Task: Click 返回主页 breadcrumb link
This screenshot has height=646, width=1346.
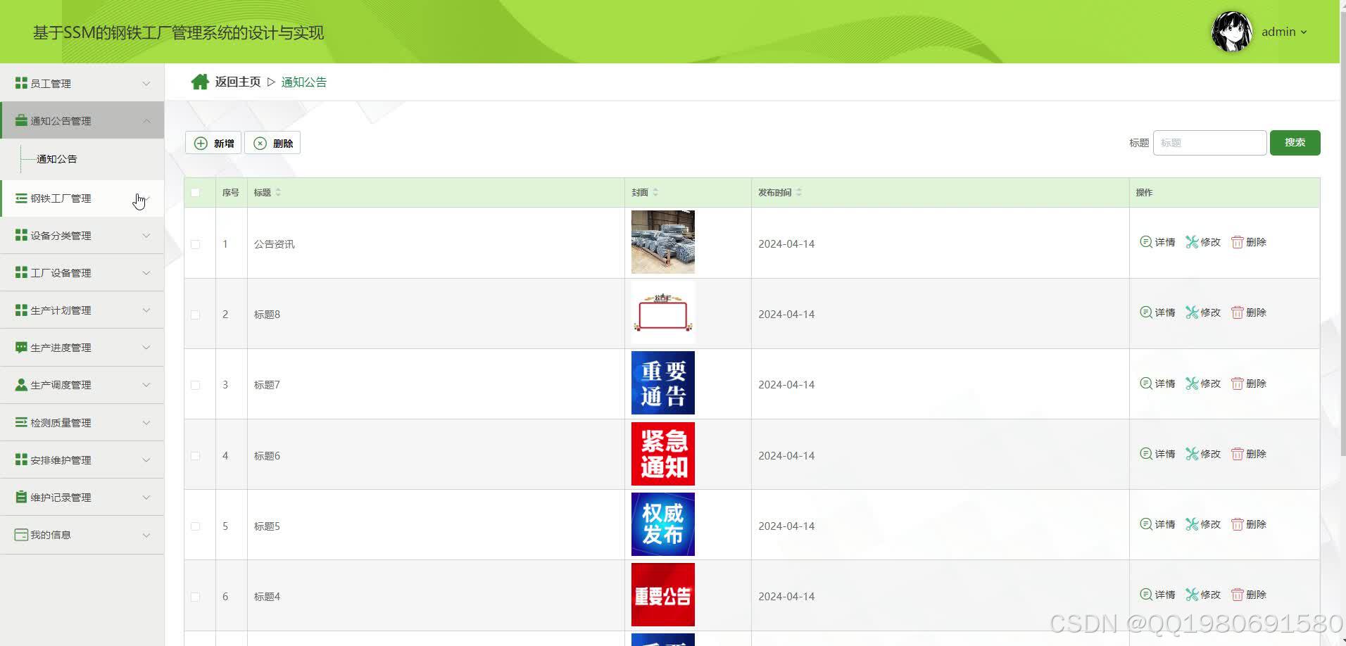Action: click(238, 82)
